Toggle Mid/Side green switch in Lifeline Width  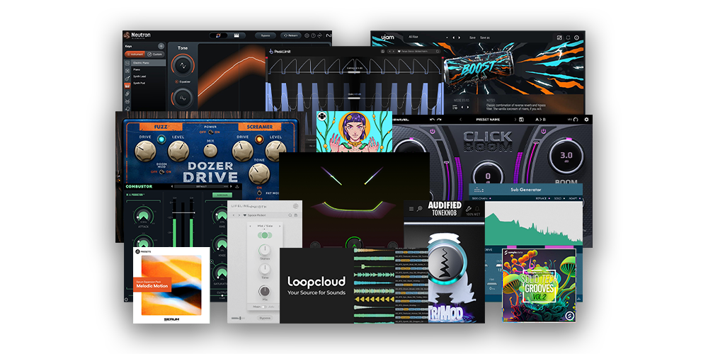point(265,235)
